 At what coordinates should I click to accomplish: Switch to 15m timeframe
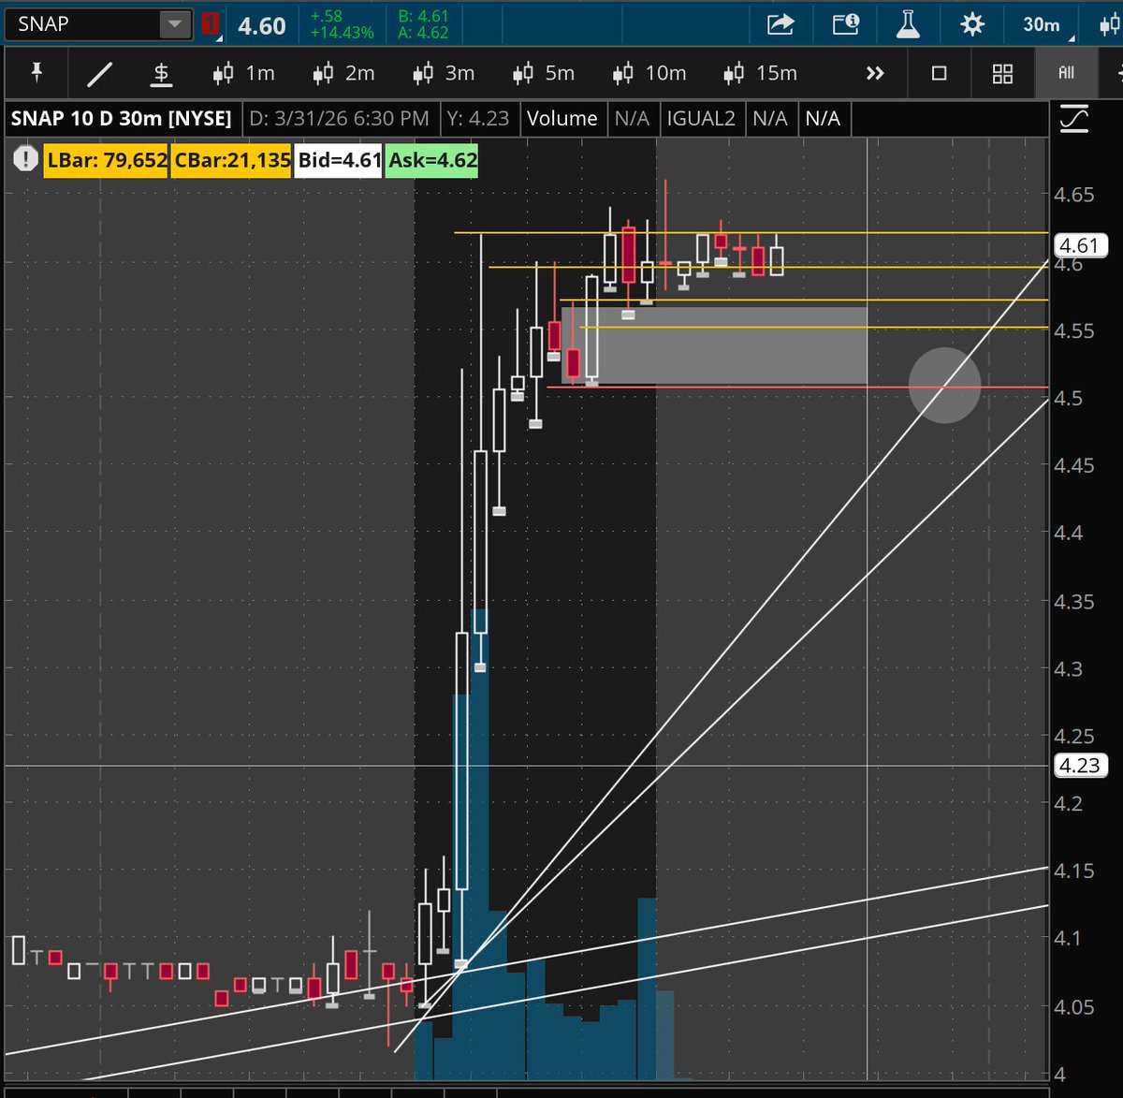(x=761, y=73)
